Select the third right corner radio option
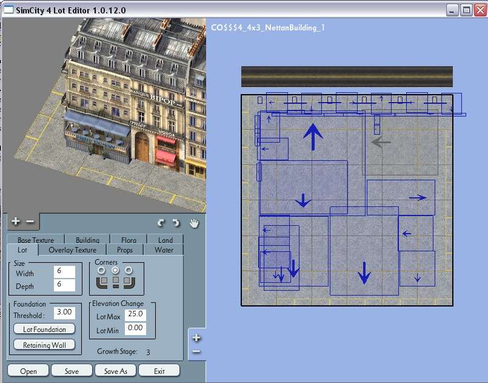488x383 pixels. pos(129,270)
